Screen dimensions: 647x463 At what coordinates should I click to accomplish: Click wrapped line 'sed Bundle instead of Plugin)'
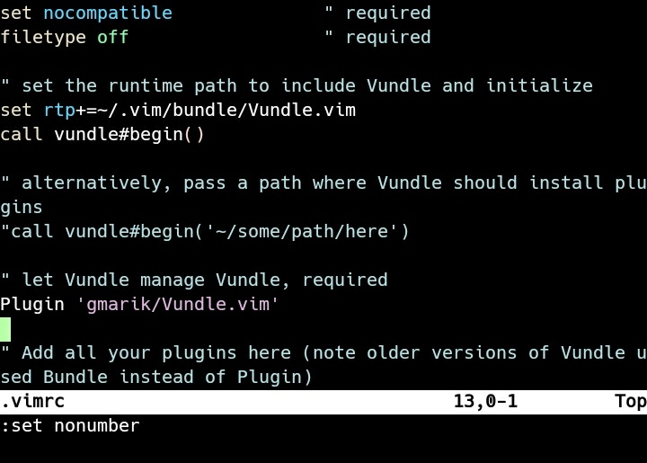(156, 378)
